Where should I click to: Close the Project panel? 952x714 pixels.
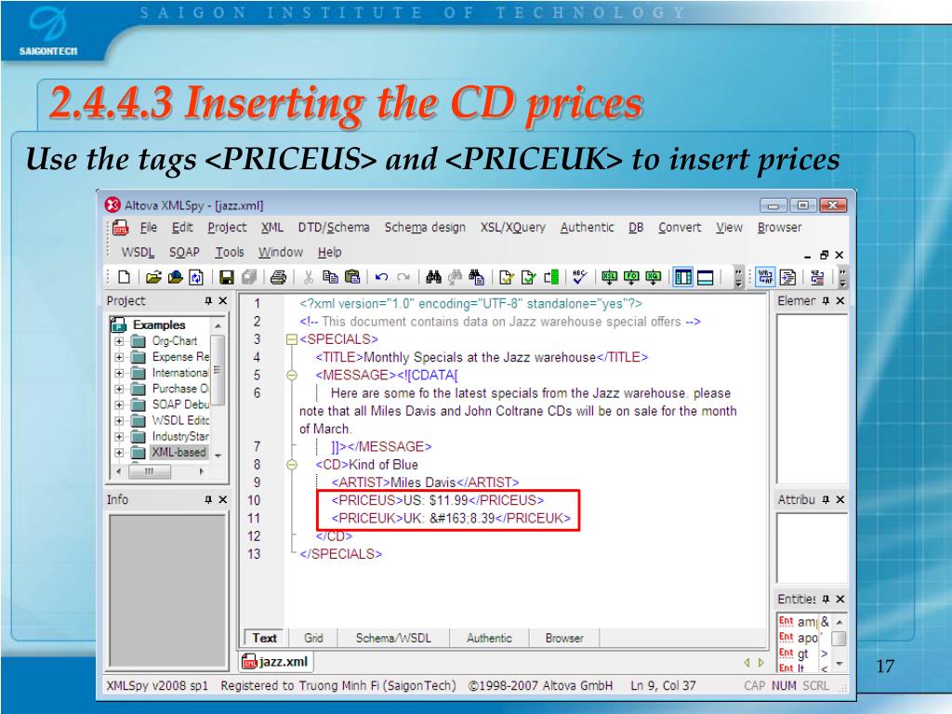[x=223, y=301]
